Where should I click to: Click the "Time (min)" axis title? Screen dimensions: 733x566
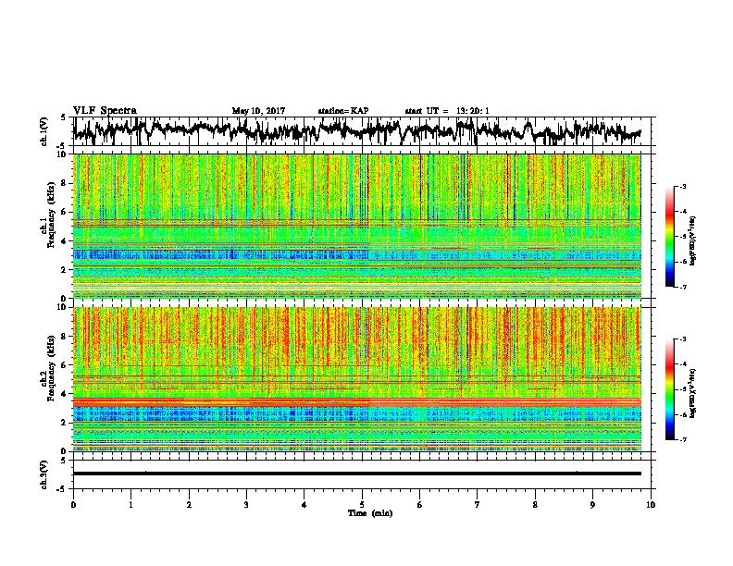370,513
